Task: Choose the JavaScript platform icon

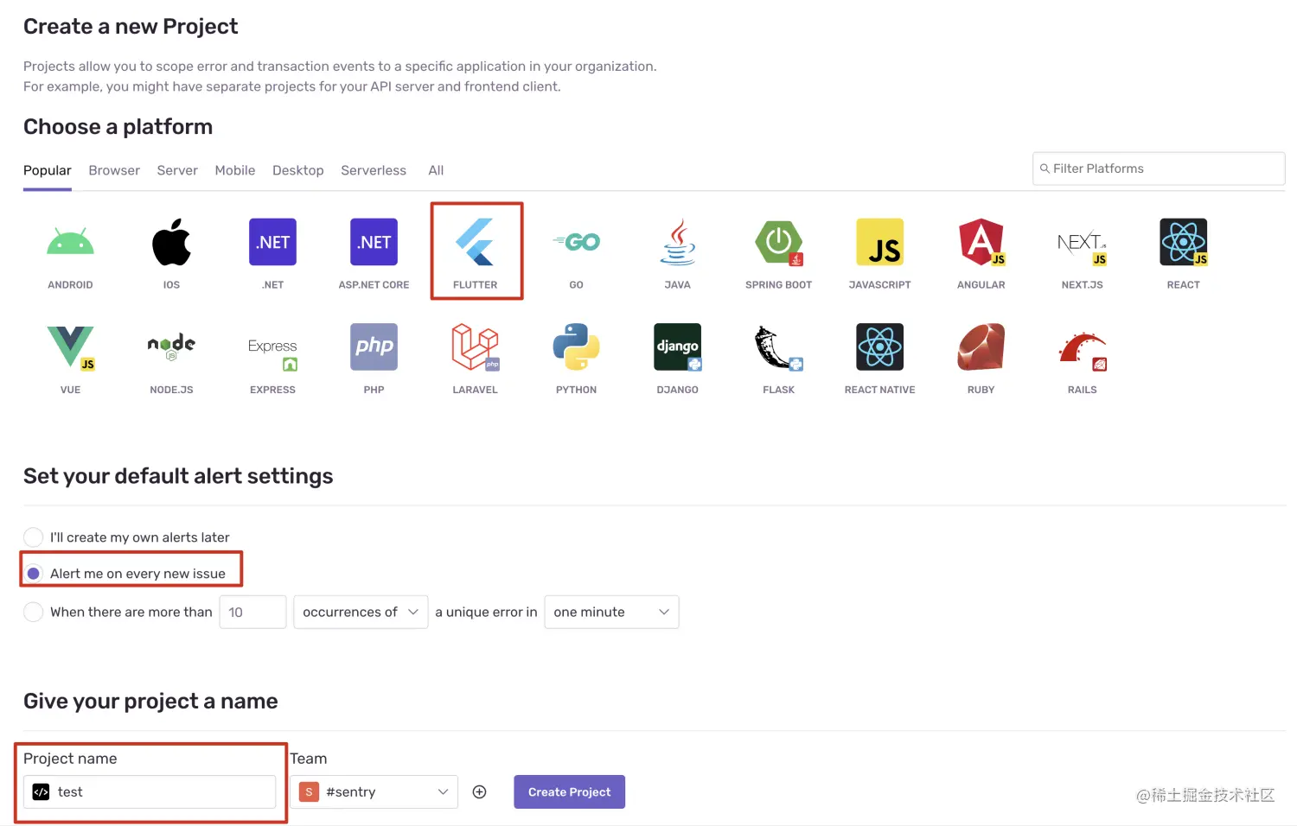Action: tap(880, 243)
